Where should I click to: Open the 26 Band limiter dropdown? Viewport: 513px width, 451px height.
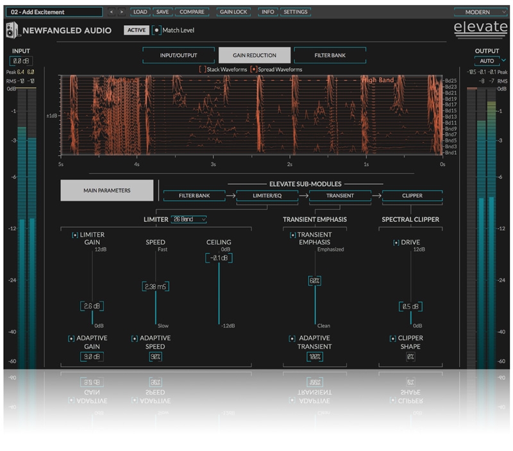[x=189, y=219]
